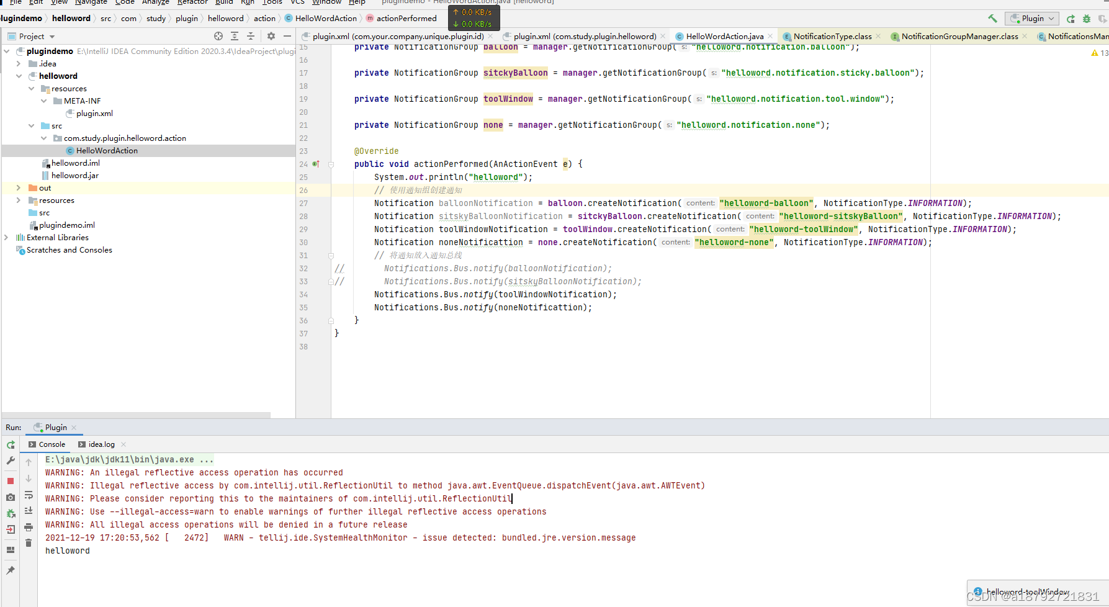
Task: Open the Window menu
Action: [326, 2]
